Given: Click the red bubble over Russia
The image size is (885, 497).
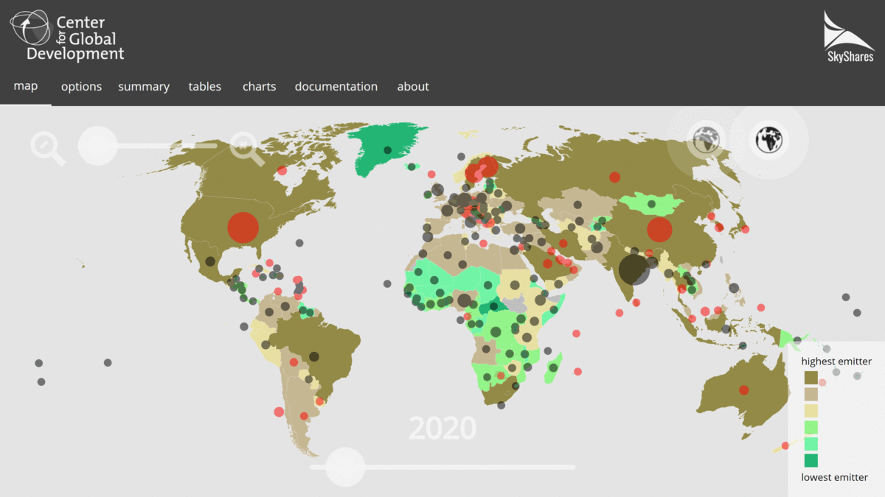Looking at the screenshot, I should tap(614, 177).
